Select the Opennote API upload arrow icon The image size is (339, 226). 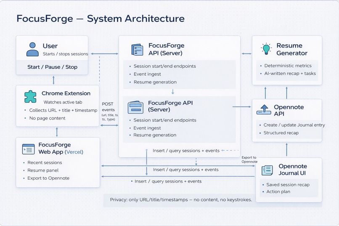click(x=264, y=110)
